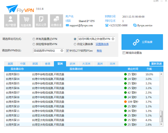Switch to the 美国 tab
This screenshot has height=133, width=168.
(10, 64)
